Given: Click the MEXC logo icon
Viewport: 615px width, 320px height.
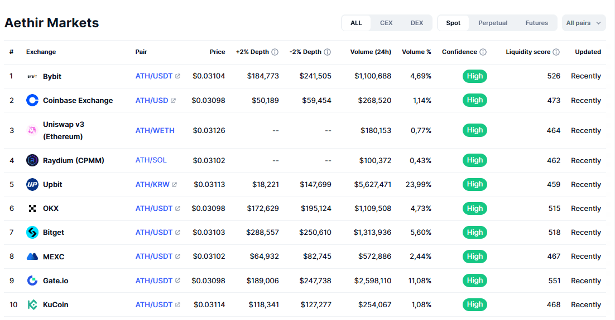Looking at the screenshot, I should tap(32, 257).
